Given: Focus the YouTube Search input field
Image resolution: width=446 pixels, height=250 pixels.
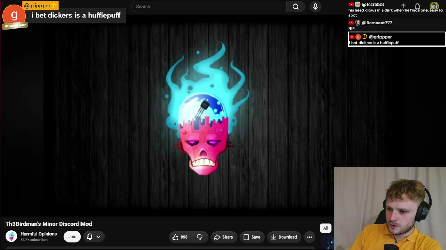Looking at the screenshot, I should pyautogui.click(x=209, y=7).
